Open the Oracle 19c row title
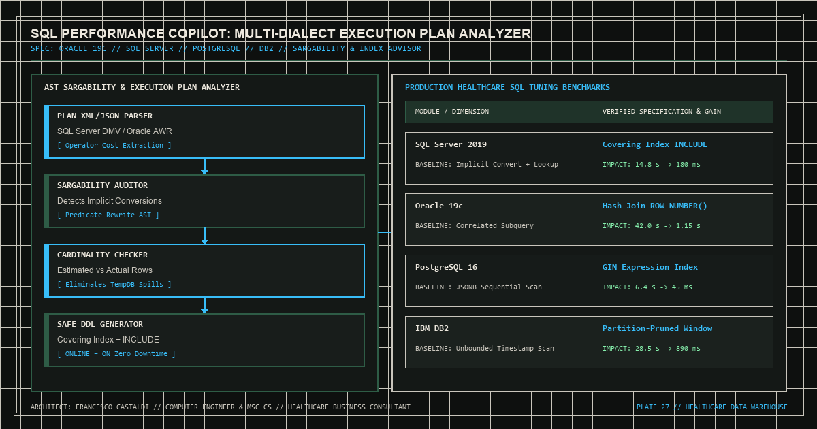 tap(439, 206)
